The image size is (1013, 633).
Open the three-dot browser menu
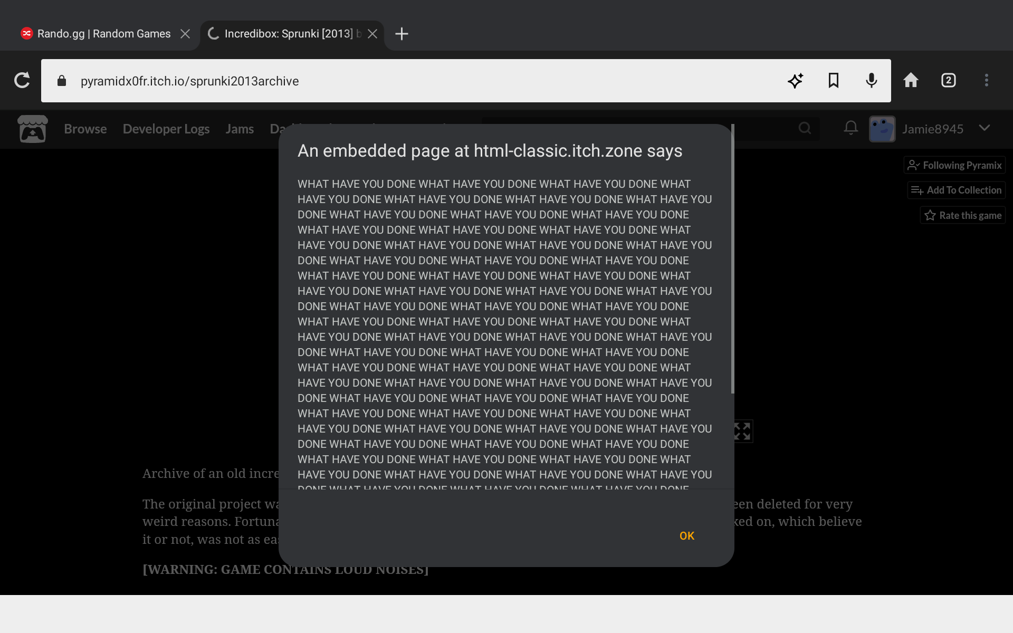tap(986, 81)
